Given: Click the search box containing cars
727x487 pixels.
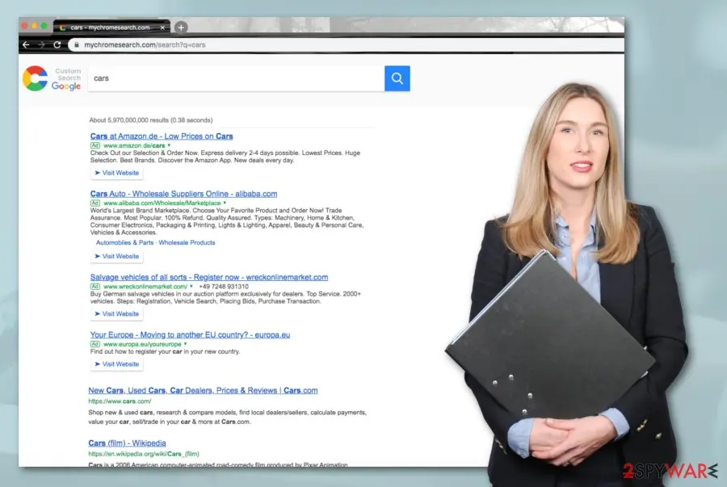Looking at the screenshot, I should pyautogui.click(x=236, y=78).
